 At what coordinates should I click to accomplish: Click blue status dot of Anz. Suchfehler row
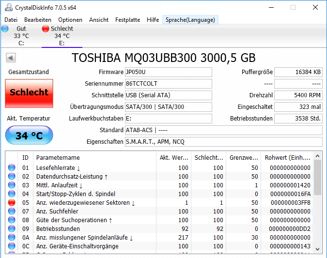[12, 212]
